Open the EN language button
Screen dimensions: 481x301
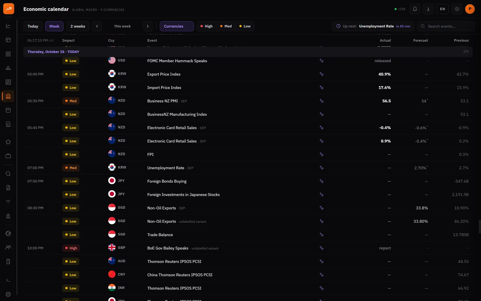coord(443,9)
